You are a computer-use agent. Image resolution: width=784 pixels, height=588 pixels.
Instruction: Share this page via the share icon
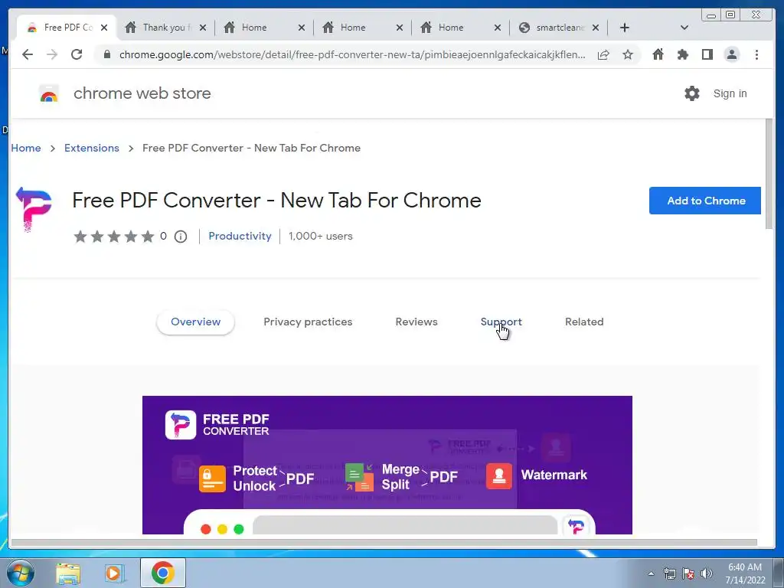[603, 54]
